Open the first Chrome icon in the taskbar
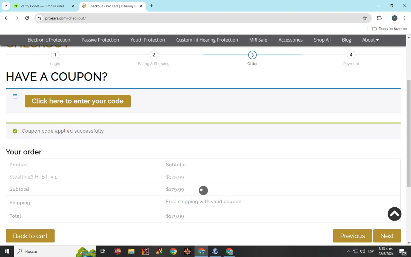411x257 pixels. click(173, 251)
